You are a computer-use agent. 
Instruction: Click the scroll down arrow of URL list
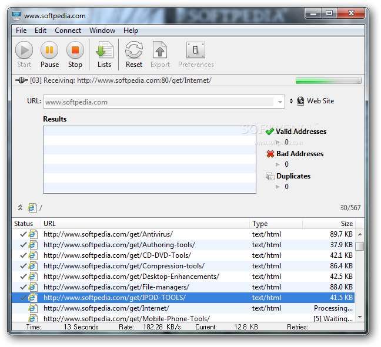tap(360, 317)
